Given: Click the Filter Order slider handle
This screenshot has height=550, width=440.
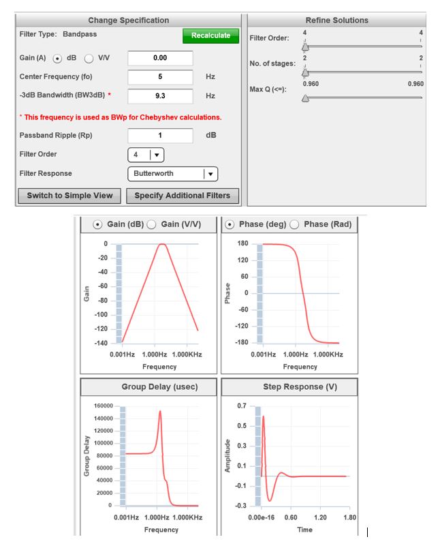Looking at the screenshot, I should pyautogui.click(x=305, y=46).
